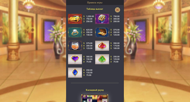
Task: Open the cascade round reel preview image
Action: click(95, 98)
